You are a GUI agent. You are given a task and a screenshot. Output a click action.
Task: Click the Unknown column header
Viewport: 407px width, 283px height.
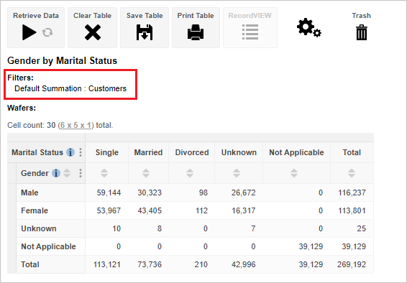tap(239, 152)
